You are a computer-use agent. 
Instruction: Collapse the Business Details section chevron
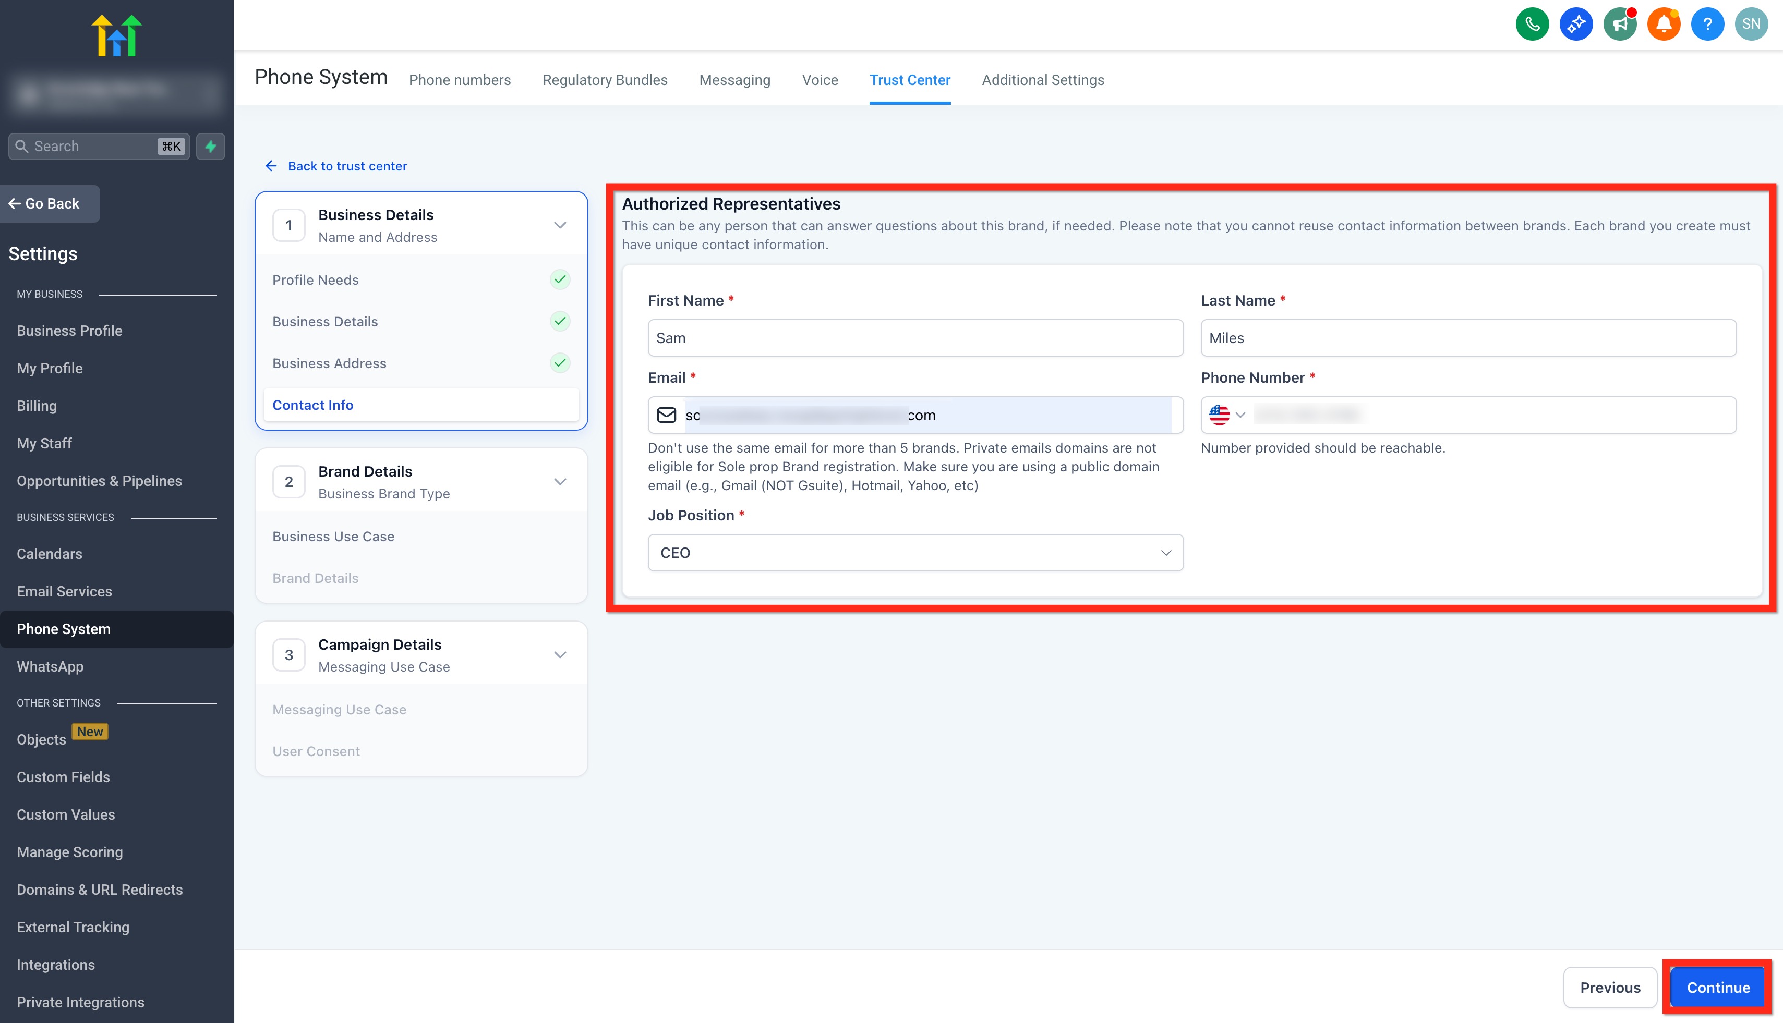point(559,226)
